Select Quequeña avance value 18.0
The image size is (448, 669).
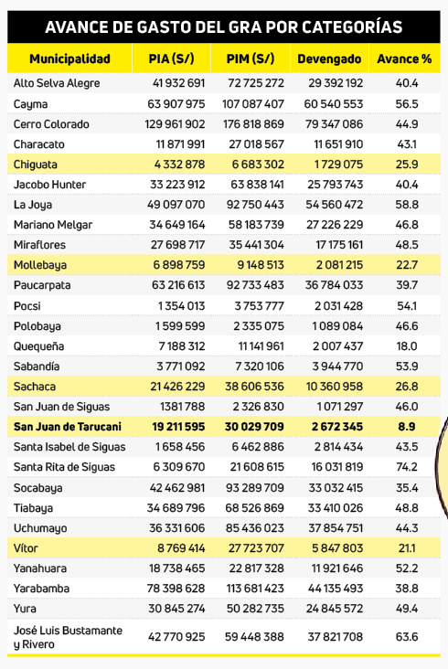point(407,346)
